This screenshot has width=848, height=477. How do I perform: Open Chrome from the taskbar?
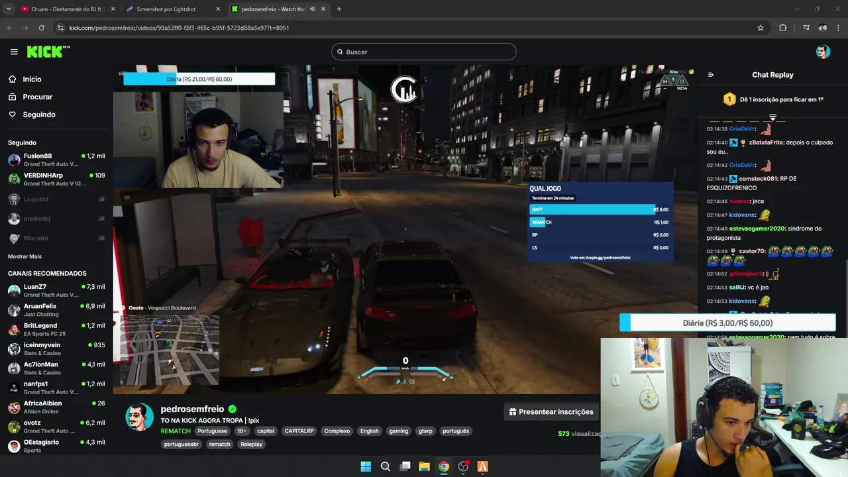443,466
